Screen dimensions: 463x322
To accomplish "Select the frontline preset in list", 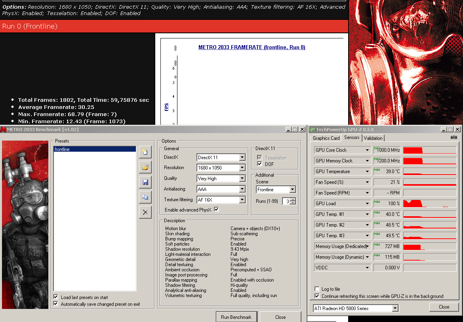I will 95,149.
